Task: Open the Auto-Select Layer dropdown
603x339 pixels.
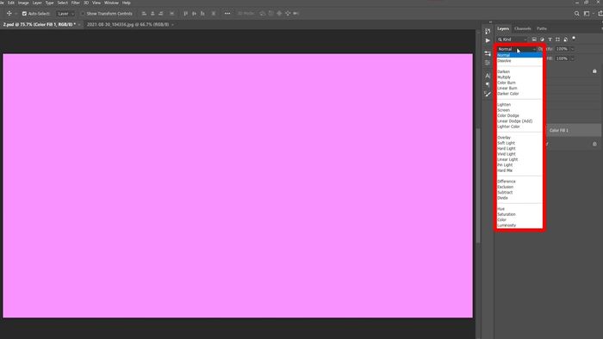Action: [65, 14]
